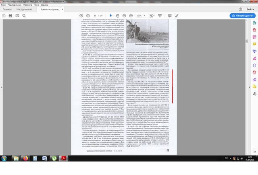Select the Hand pan tool
This screenshot has width=258, height=175.
(117, 16)
